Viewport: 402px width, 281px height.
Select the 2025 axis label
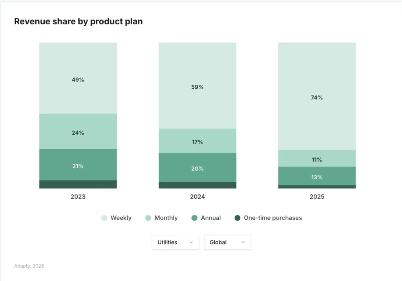pos(316,197)
